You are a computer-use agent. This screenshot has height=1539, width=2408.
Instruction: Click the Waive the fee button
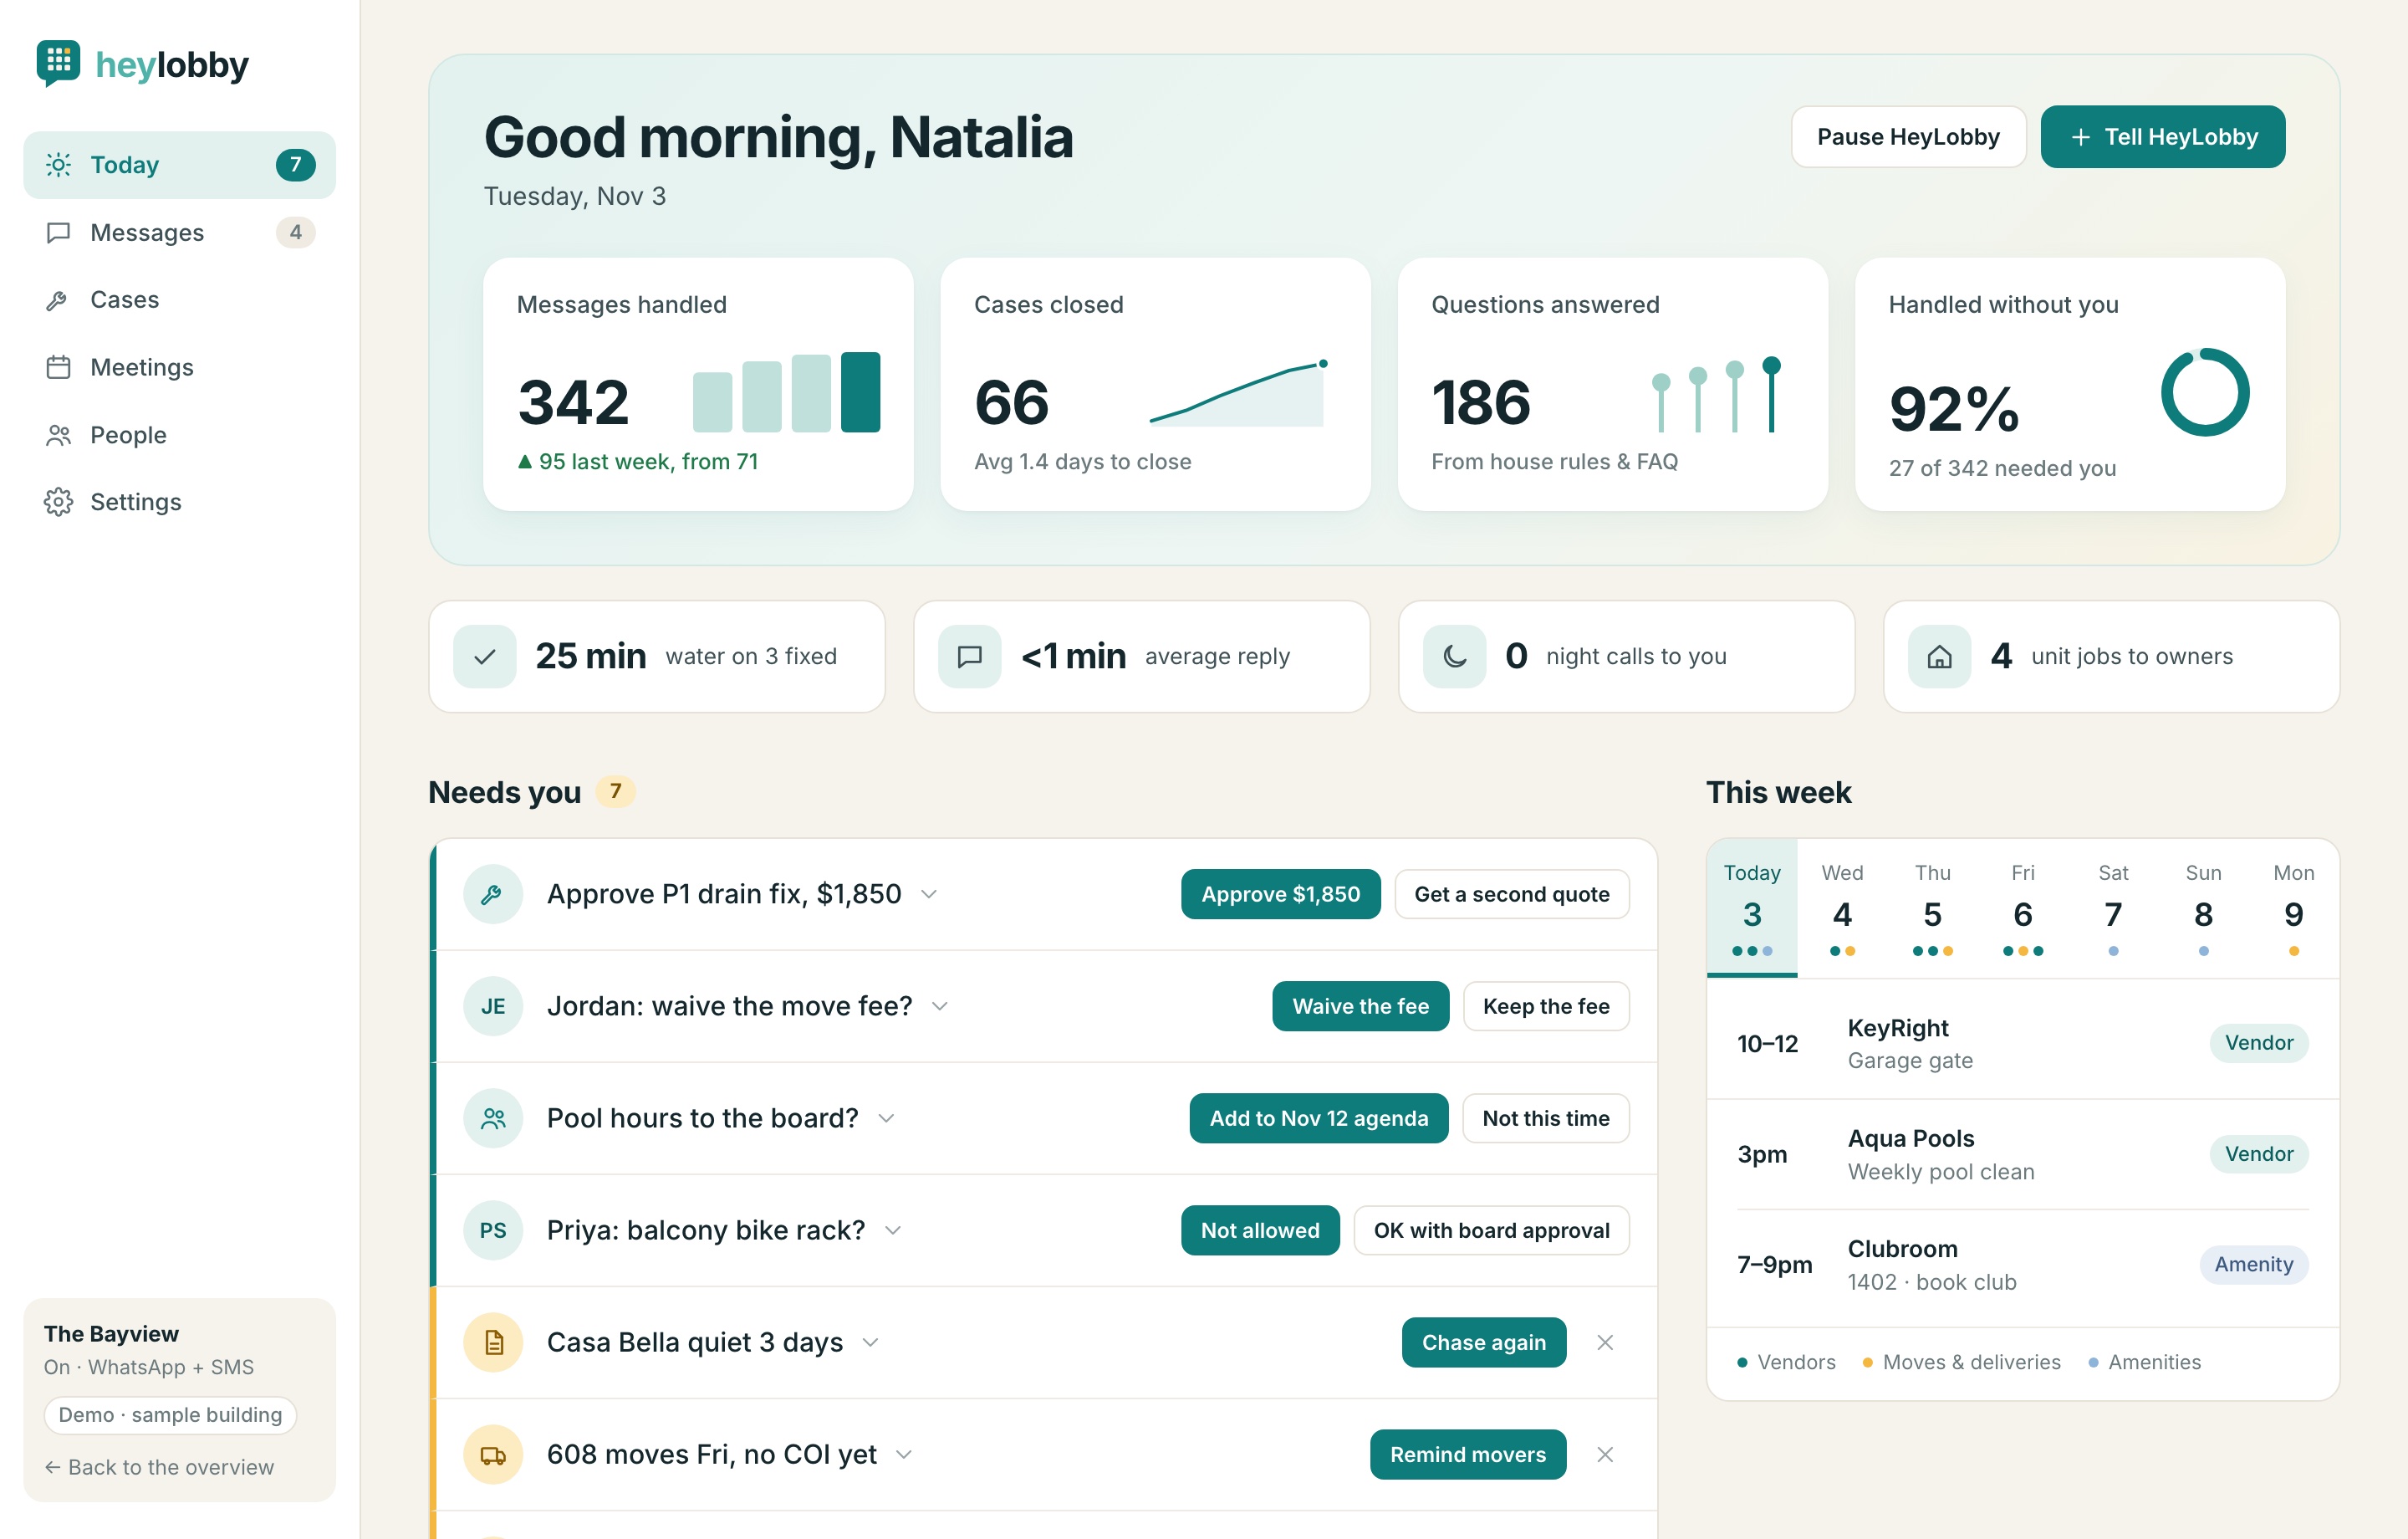(1360, 1005)
